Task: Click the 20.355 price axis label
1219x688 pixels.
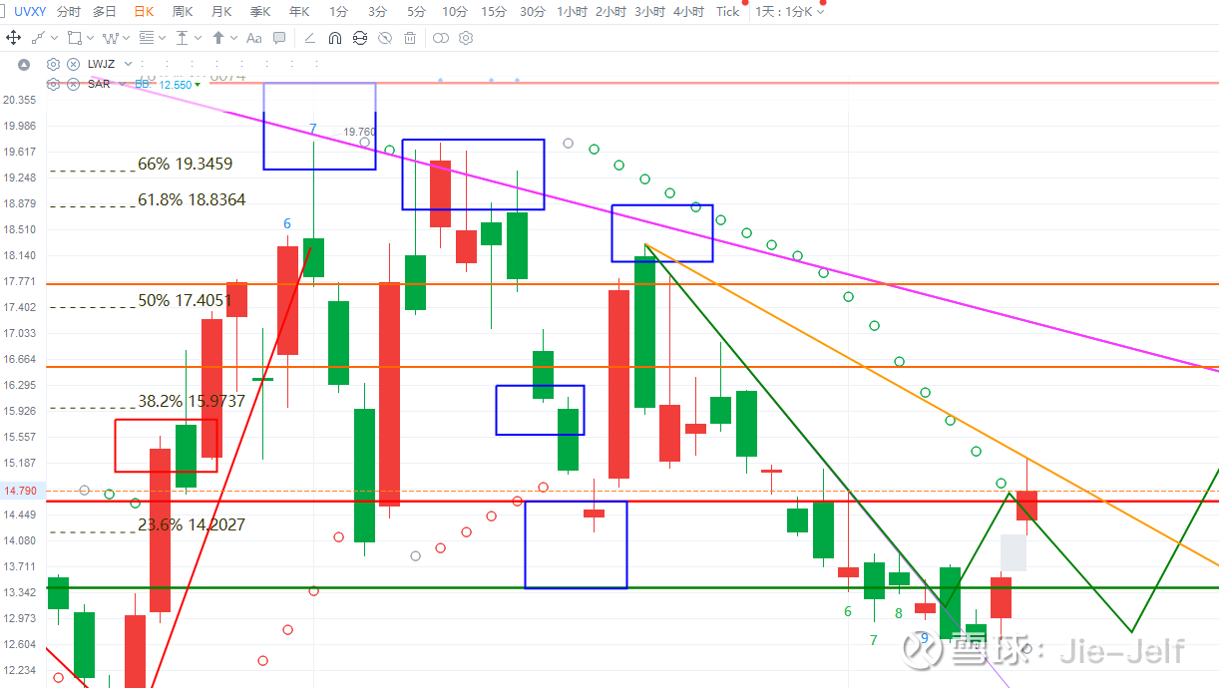Action: point(20,100)
